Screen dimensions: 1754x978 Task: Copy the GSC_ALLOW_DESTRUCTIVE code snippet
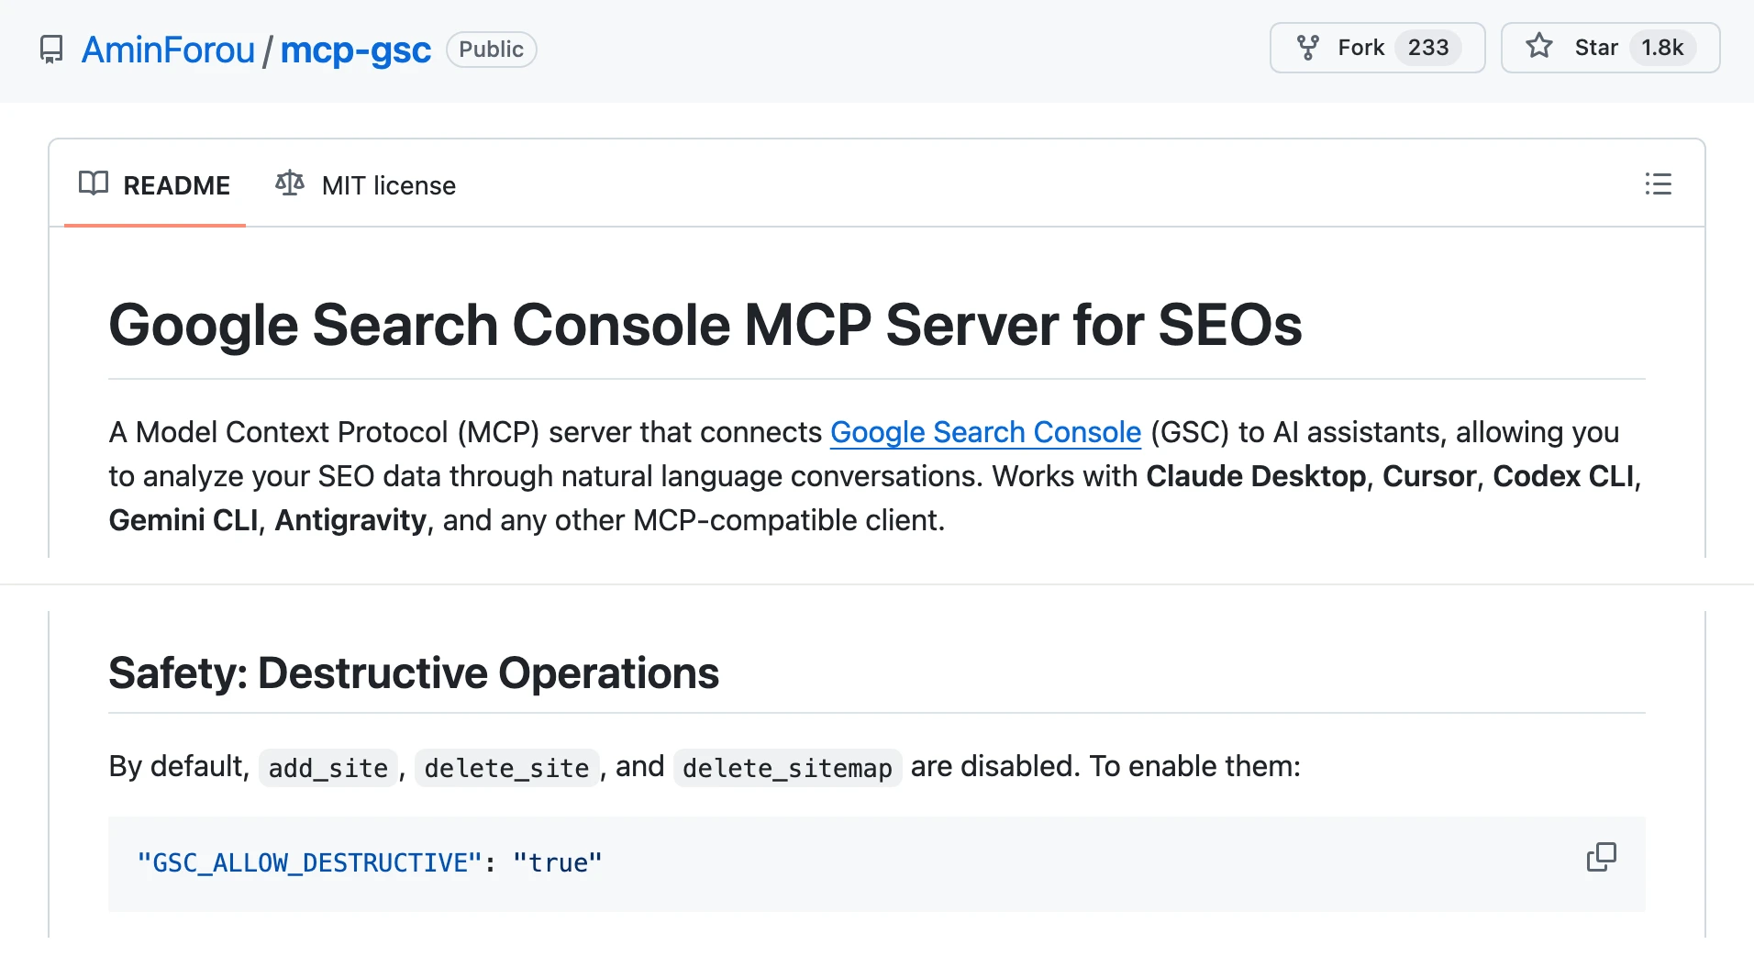pos(1601,857)
